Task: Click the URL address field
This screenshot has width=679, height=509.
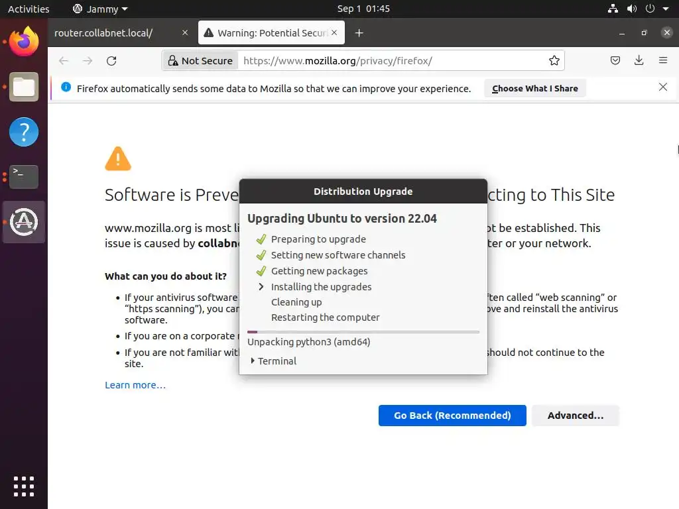Action: [x=392, y=60]
